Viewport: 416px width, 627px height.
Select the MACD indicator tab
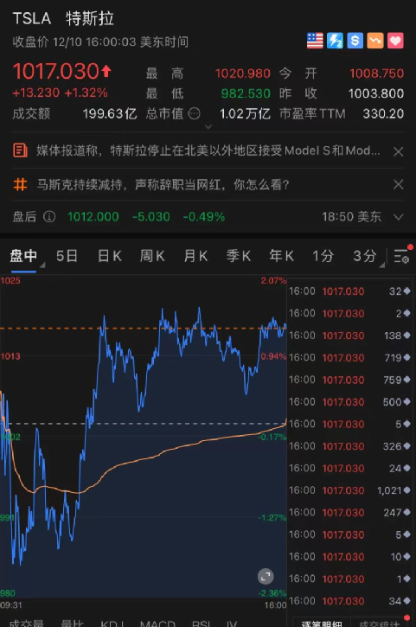(x=157, y=623)
